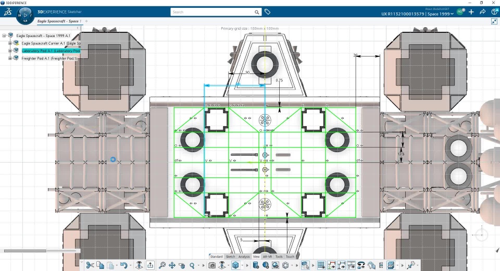
Task: Click the Paste clipboard icon
Action: 110,266
